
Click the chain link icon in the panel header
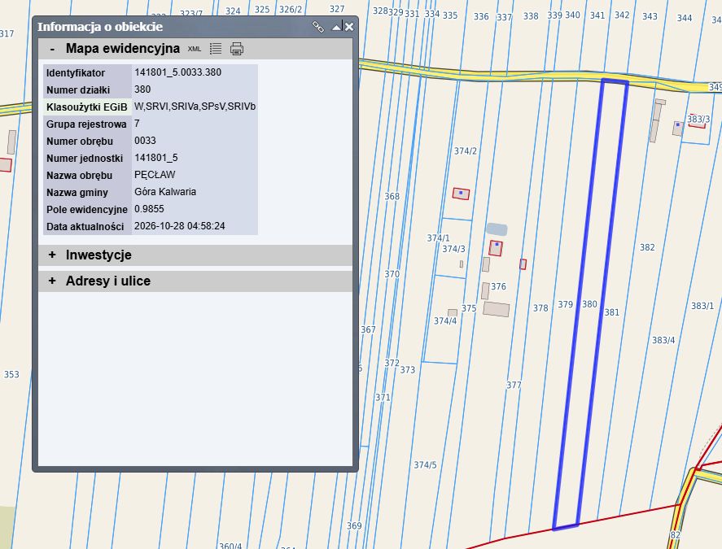click(x=317, y=27)
